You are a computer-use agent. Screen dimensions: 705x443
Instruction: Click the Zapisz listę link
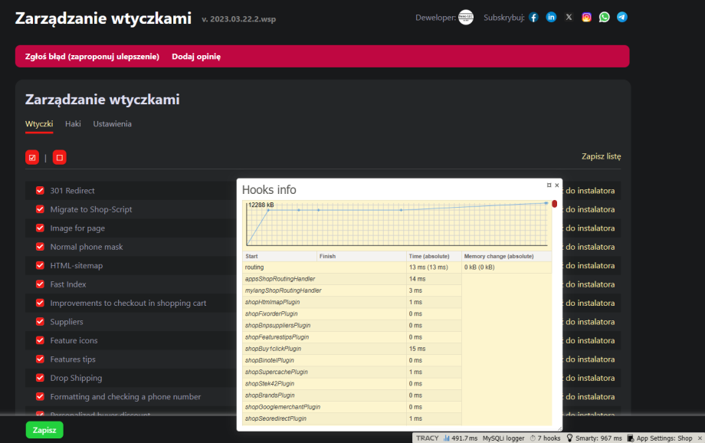point(601,156)
